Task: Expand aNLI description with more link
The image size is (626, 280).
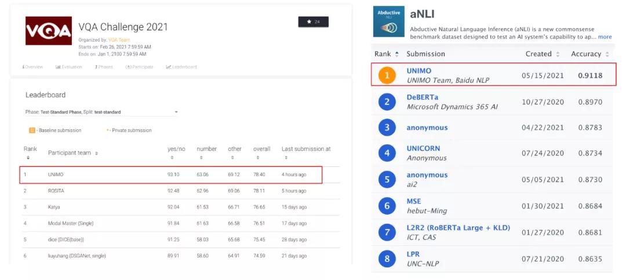Action: [x=605, y=37]
